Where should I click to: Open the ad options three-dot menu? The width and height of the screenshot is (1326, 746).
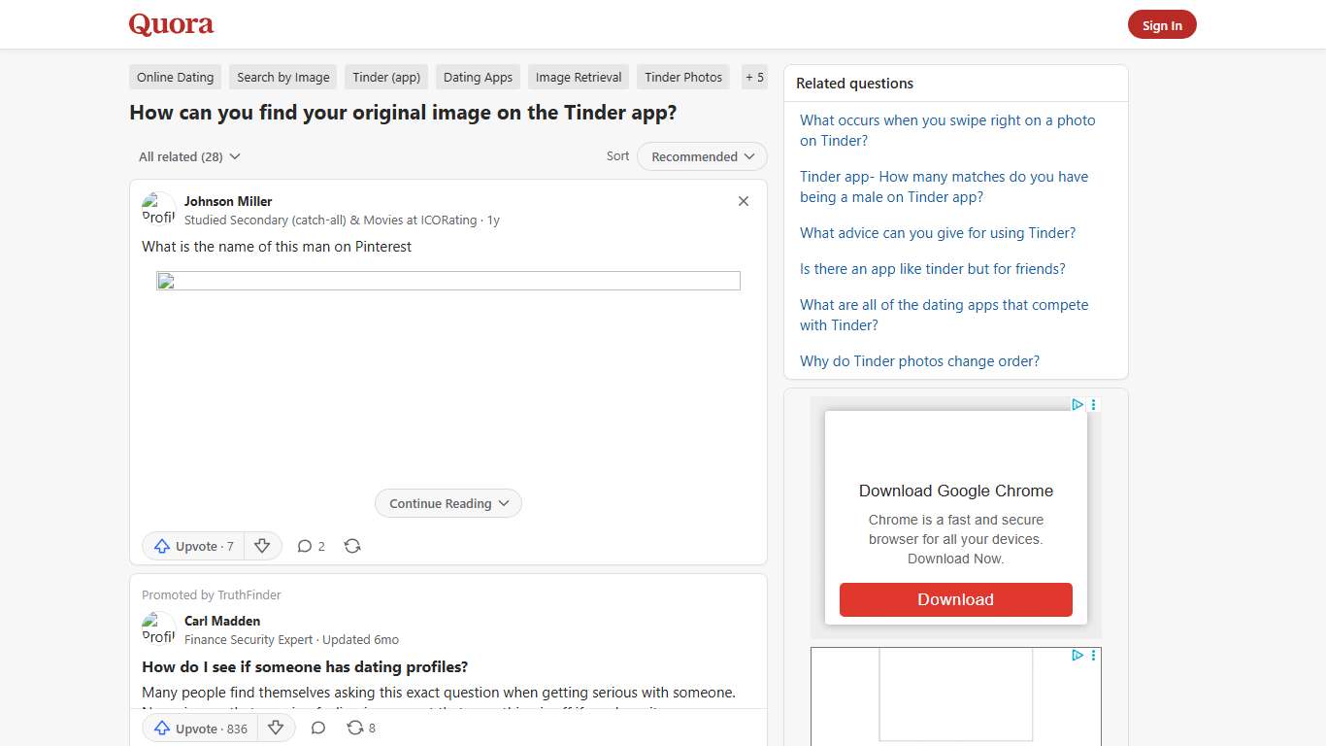(1093, 405)
